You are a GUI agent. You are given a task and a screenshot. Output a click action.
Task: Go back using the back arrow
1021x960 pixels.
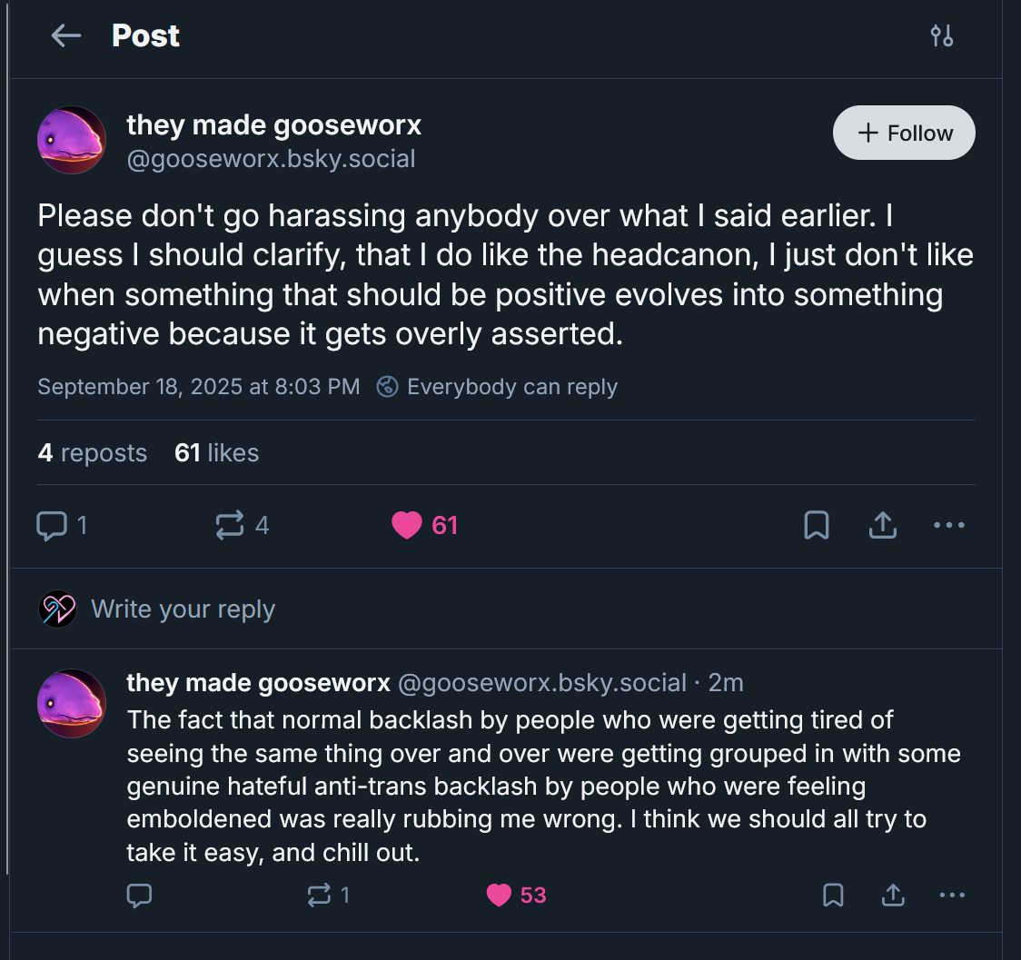pos(65,36)
